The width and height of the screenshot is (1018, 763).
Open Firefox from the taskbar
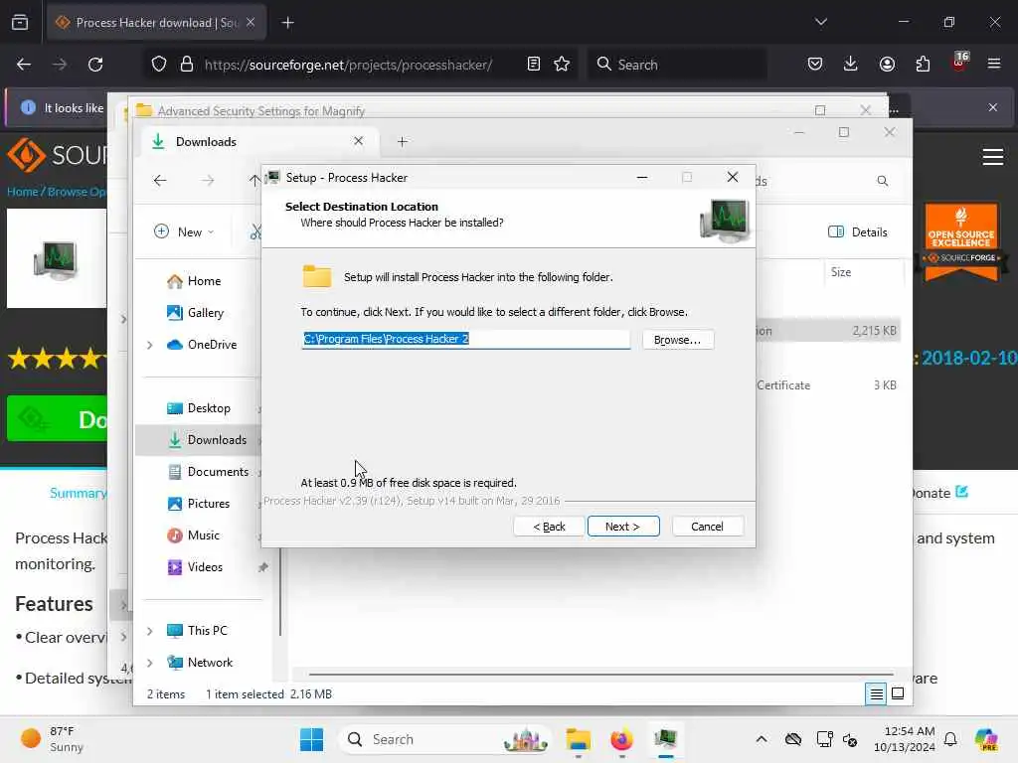coord(622,739)
